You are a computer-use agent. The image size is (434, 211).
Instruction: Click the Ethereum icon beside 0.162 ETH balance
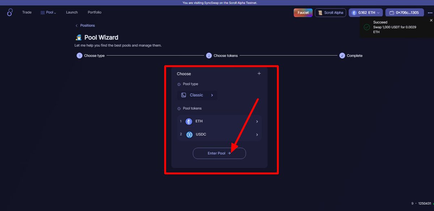tap(353, 12)
